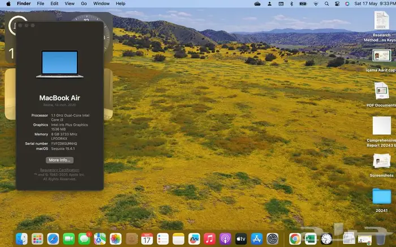Click the date and time in menu bar
Screen dimensions: 396x247
pyautogui.click(x=374, y=3)
